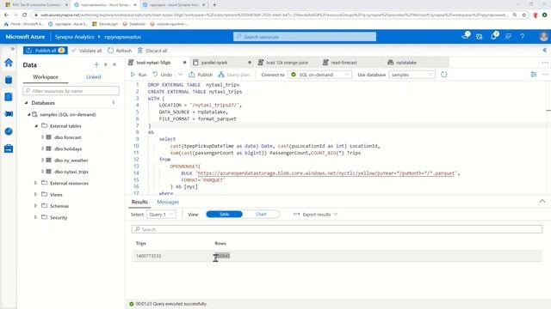Screen dimensions: 551x309
Task: Collapse the Data panel with double chevron
Action: coord(115,64)
